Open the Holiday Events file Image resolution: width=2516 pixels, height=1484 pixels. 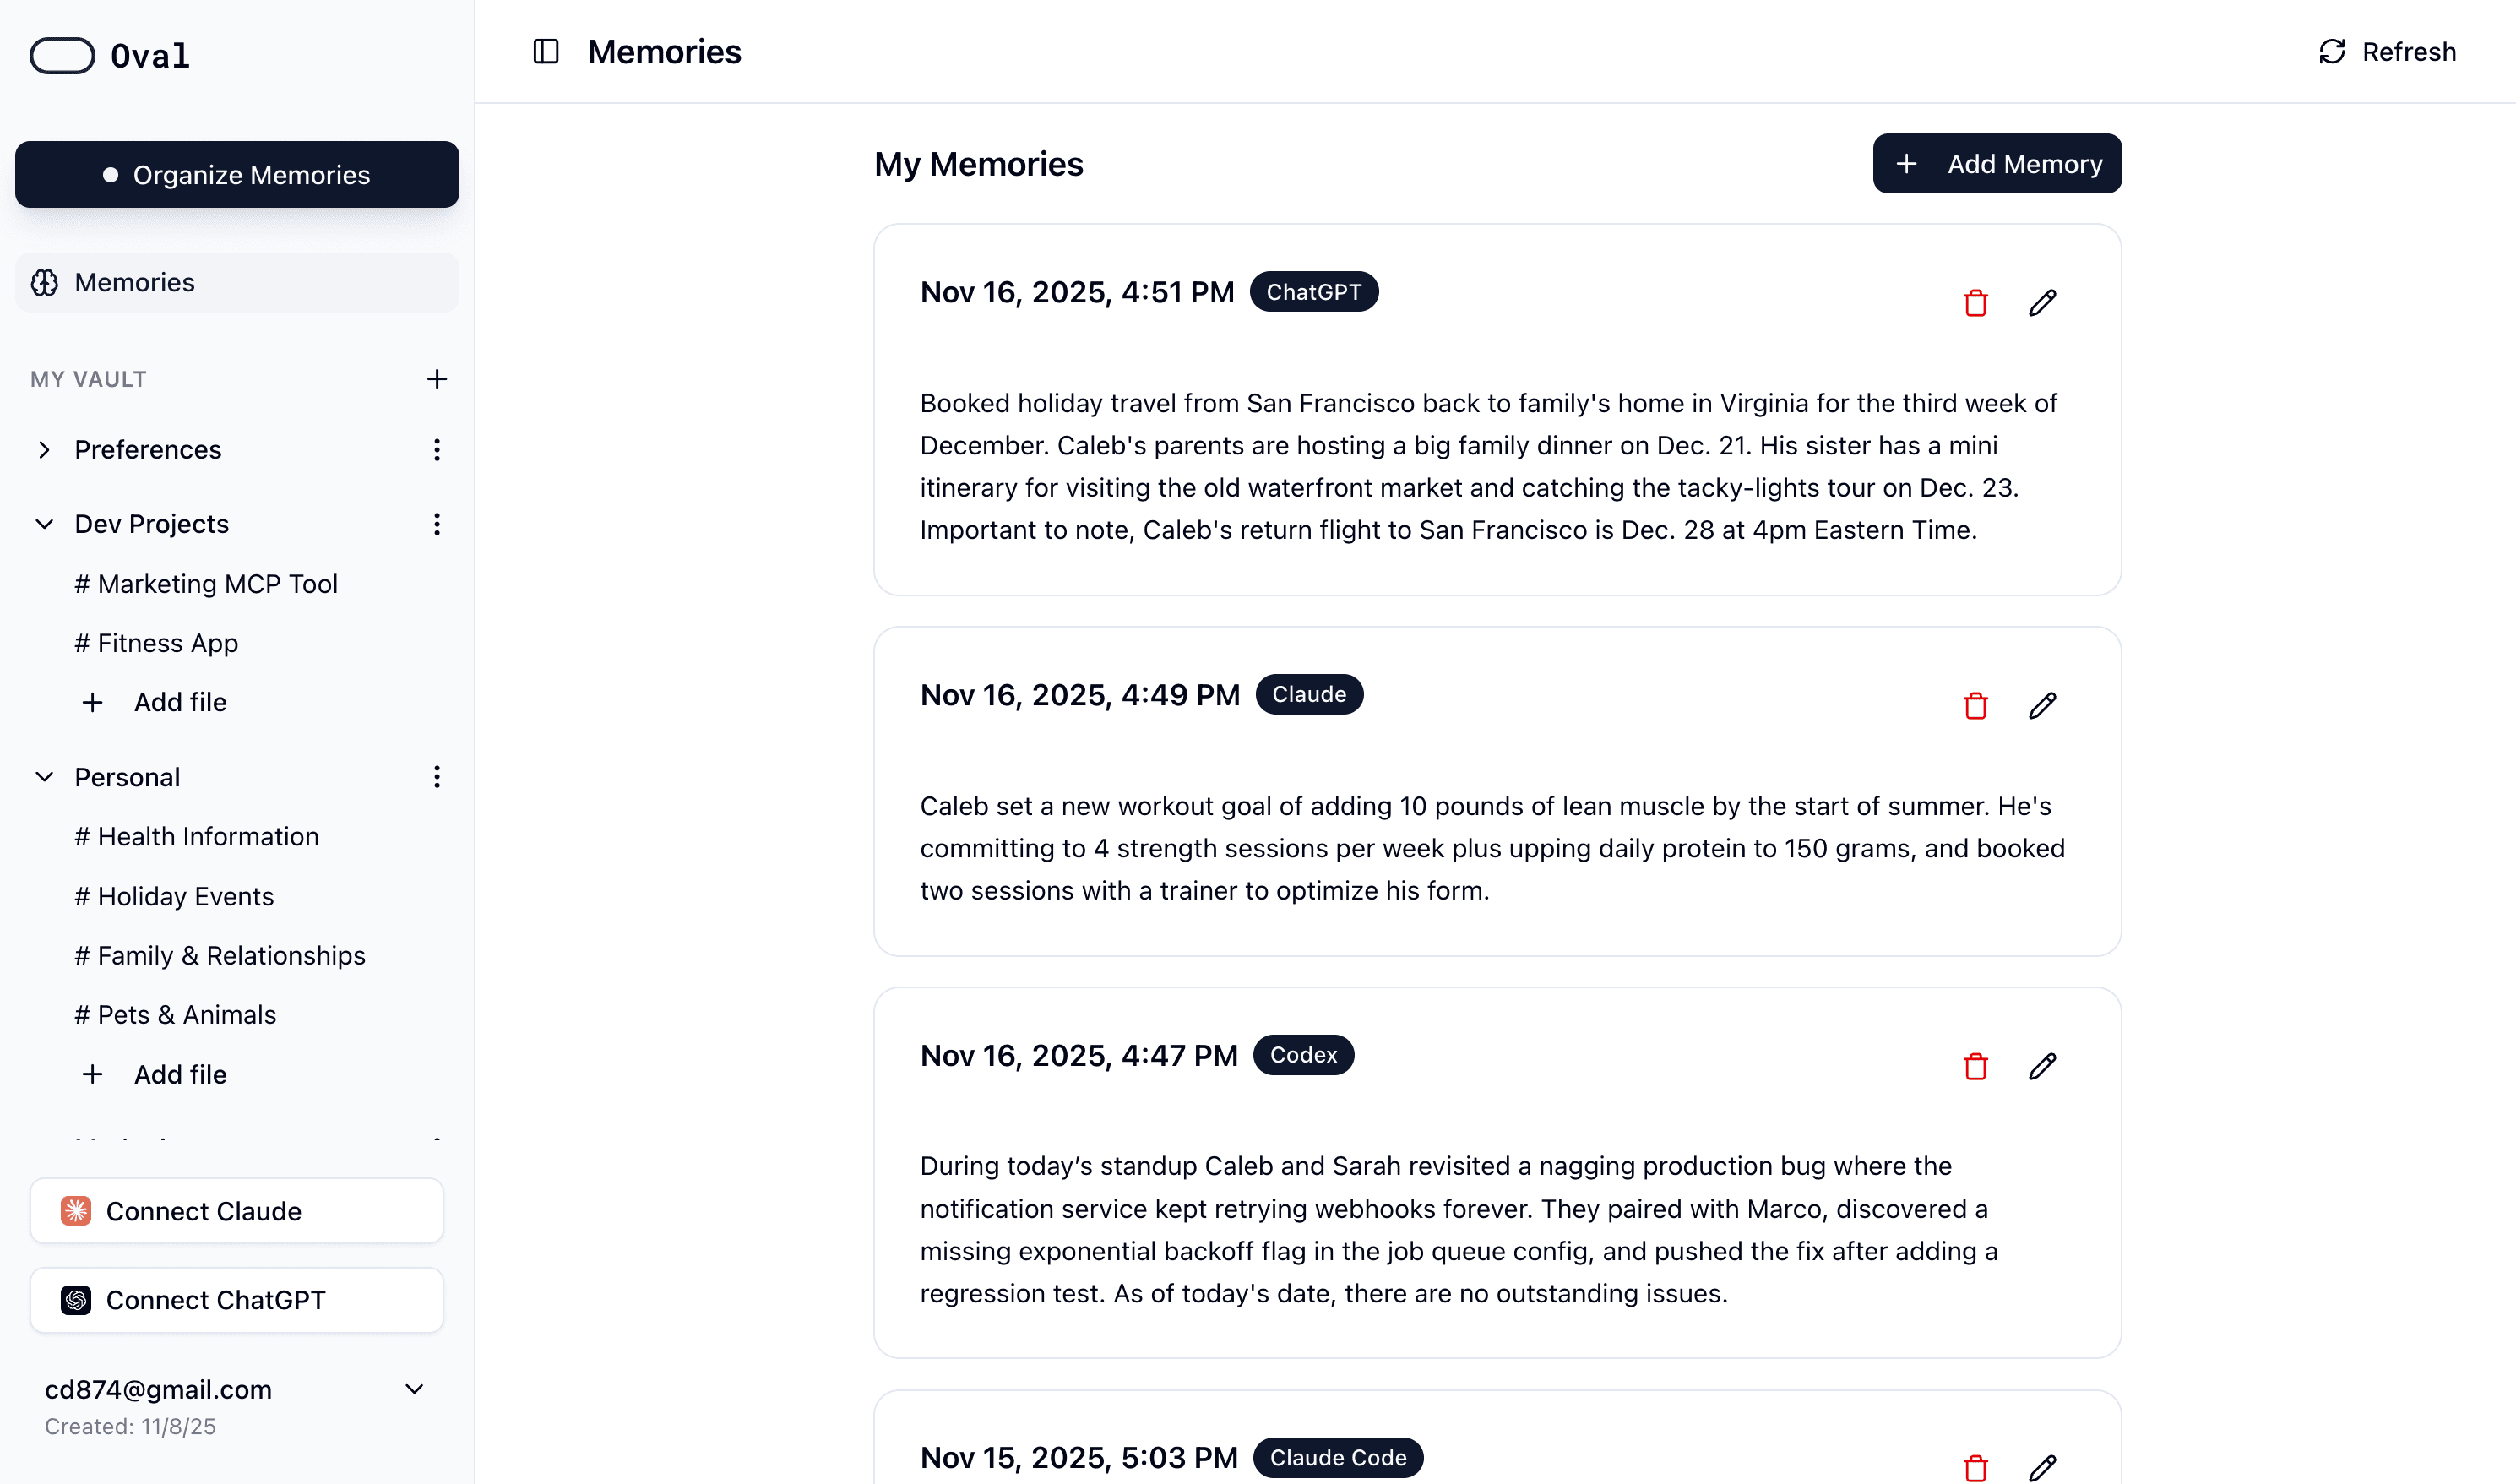pos(185,896)
